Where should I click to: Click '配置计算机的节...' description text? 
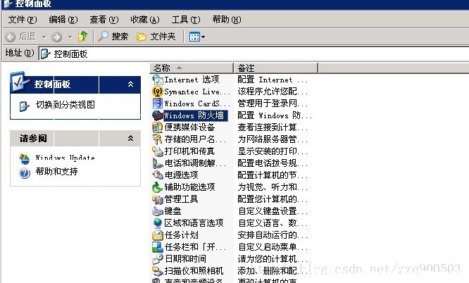(273, 175)
